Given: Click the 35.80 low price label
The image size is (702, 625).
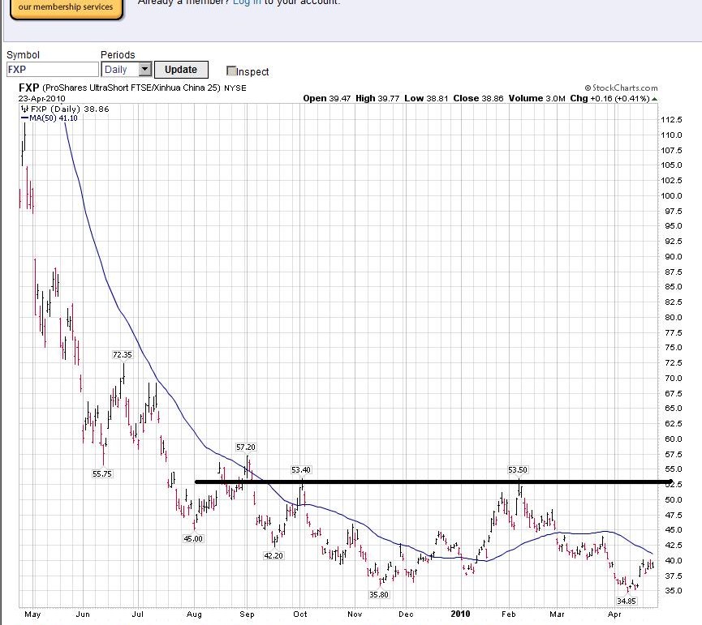Looking at the screenshot, I should point(379,594).
